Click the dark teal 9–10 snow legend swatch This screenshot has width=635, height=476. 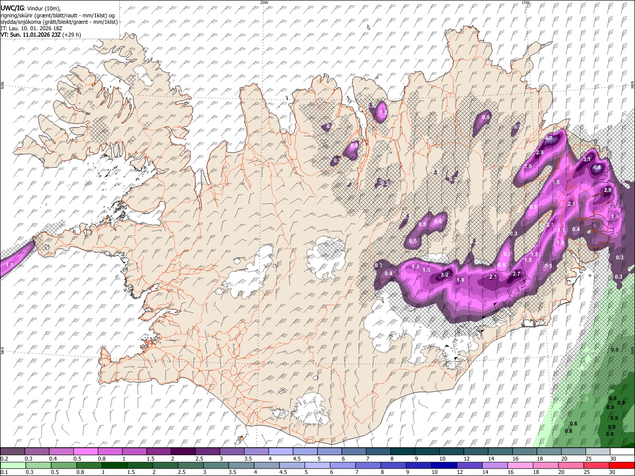427,452
